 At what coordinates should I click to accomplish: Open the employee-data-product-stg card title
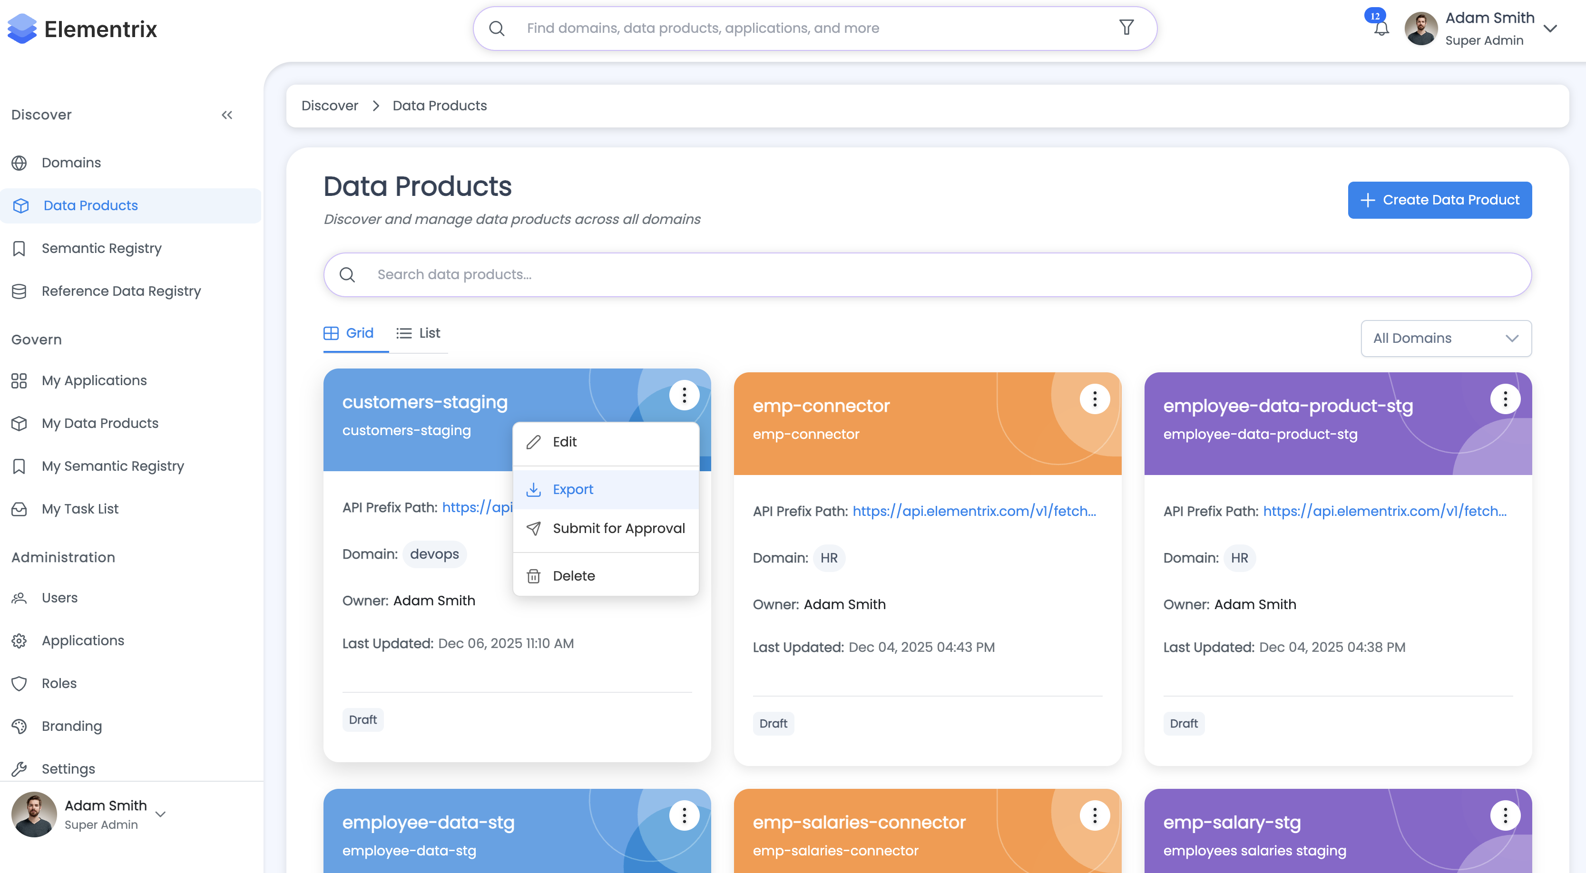pyautogui.click(x=1288, y=406)
